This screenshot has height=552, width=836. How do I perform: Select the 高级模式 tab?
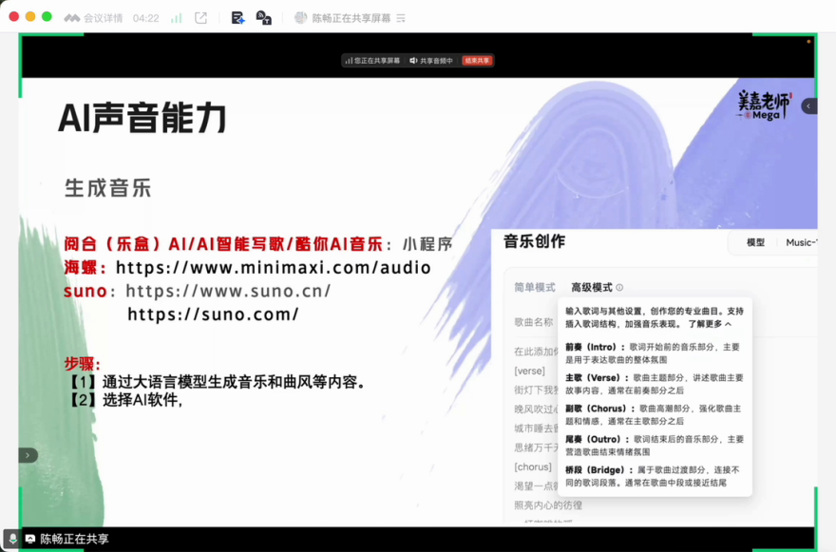tap(591, 288)
